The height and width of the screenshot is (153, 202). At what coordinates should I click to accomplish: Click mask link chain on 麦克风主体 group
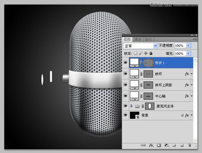(x=143, y=106)
